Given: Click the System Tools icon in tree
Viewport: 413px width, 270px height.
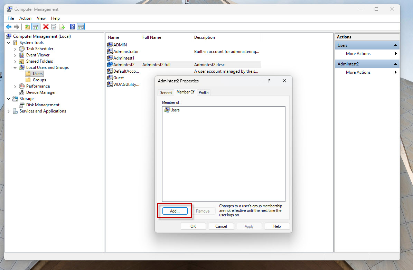Looking at the screenshot, I should (x=15, y=43).
